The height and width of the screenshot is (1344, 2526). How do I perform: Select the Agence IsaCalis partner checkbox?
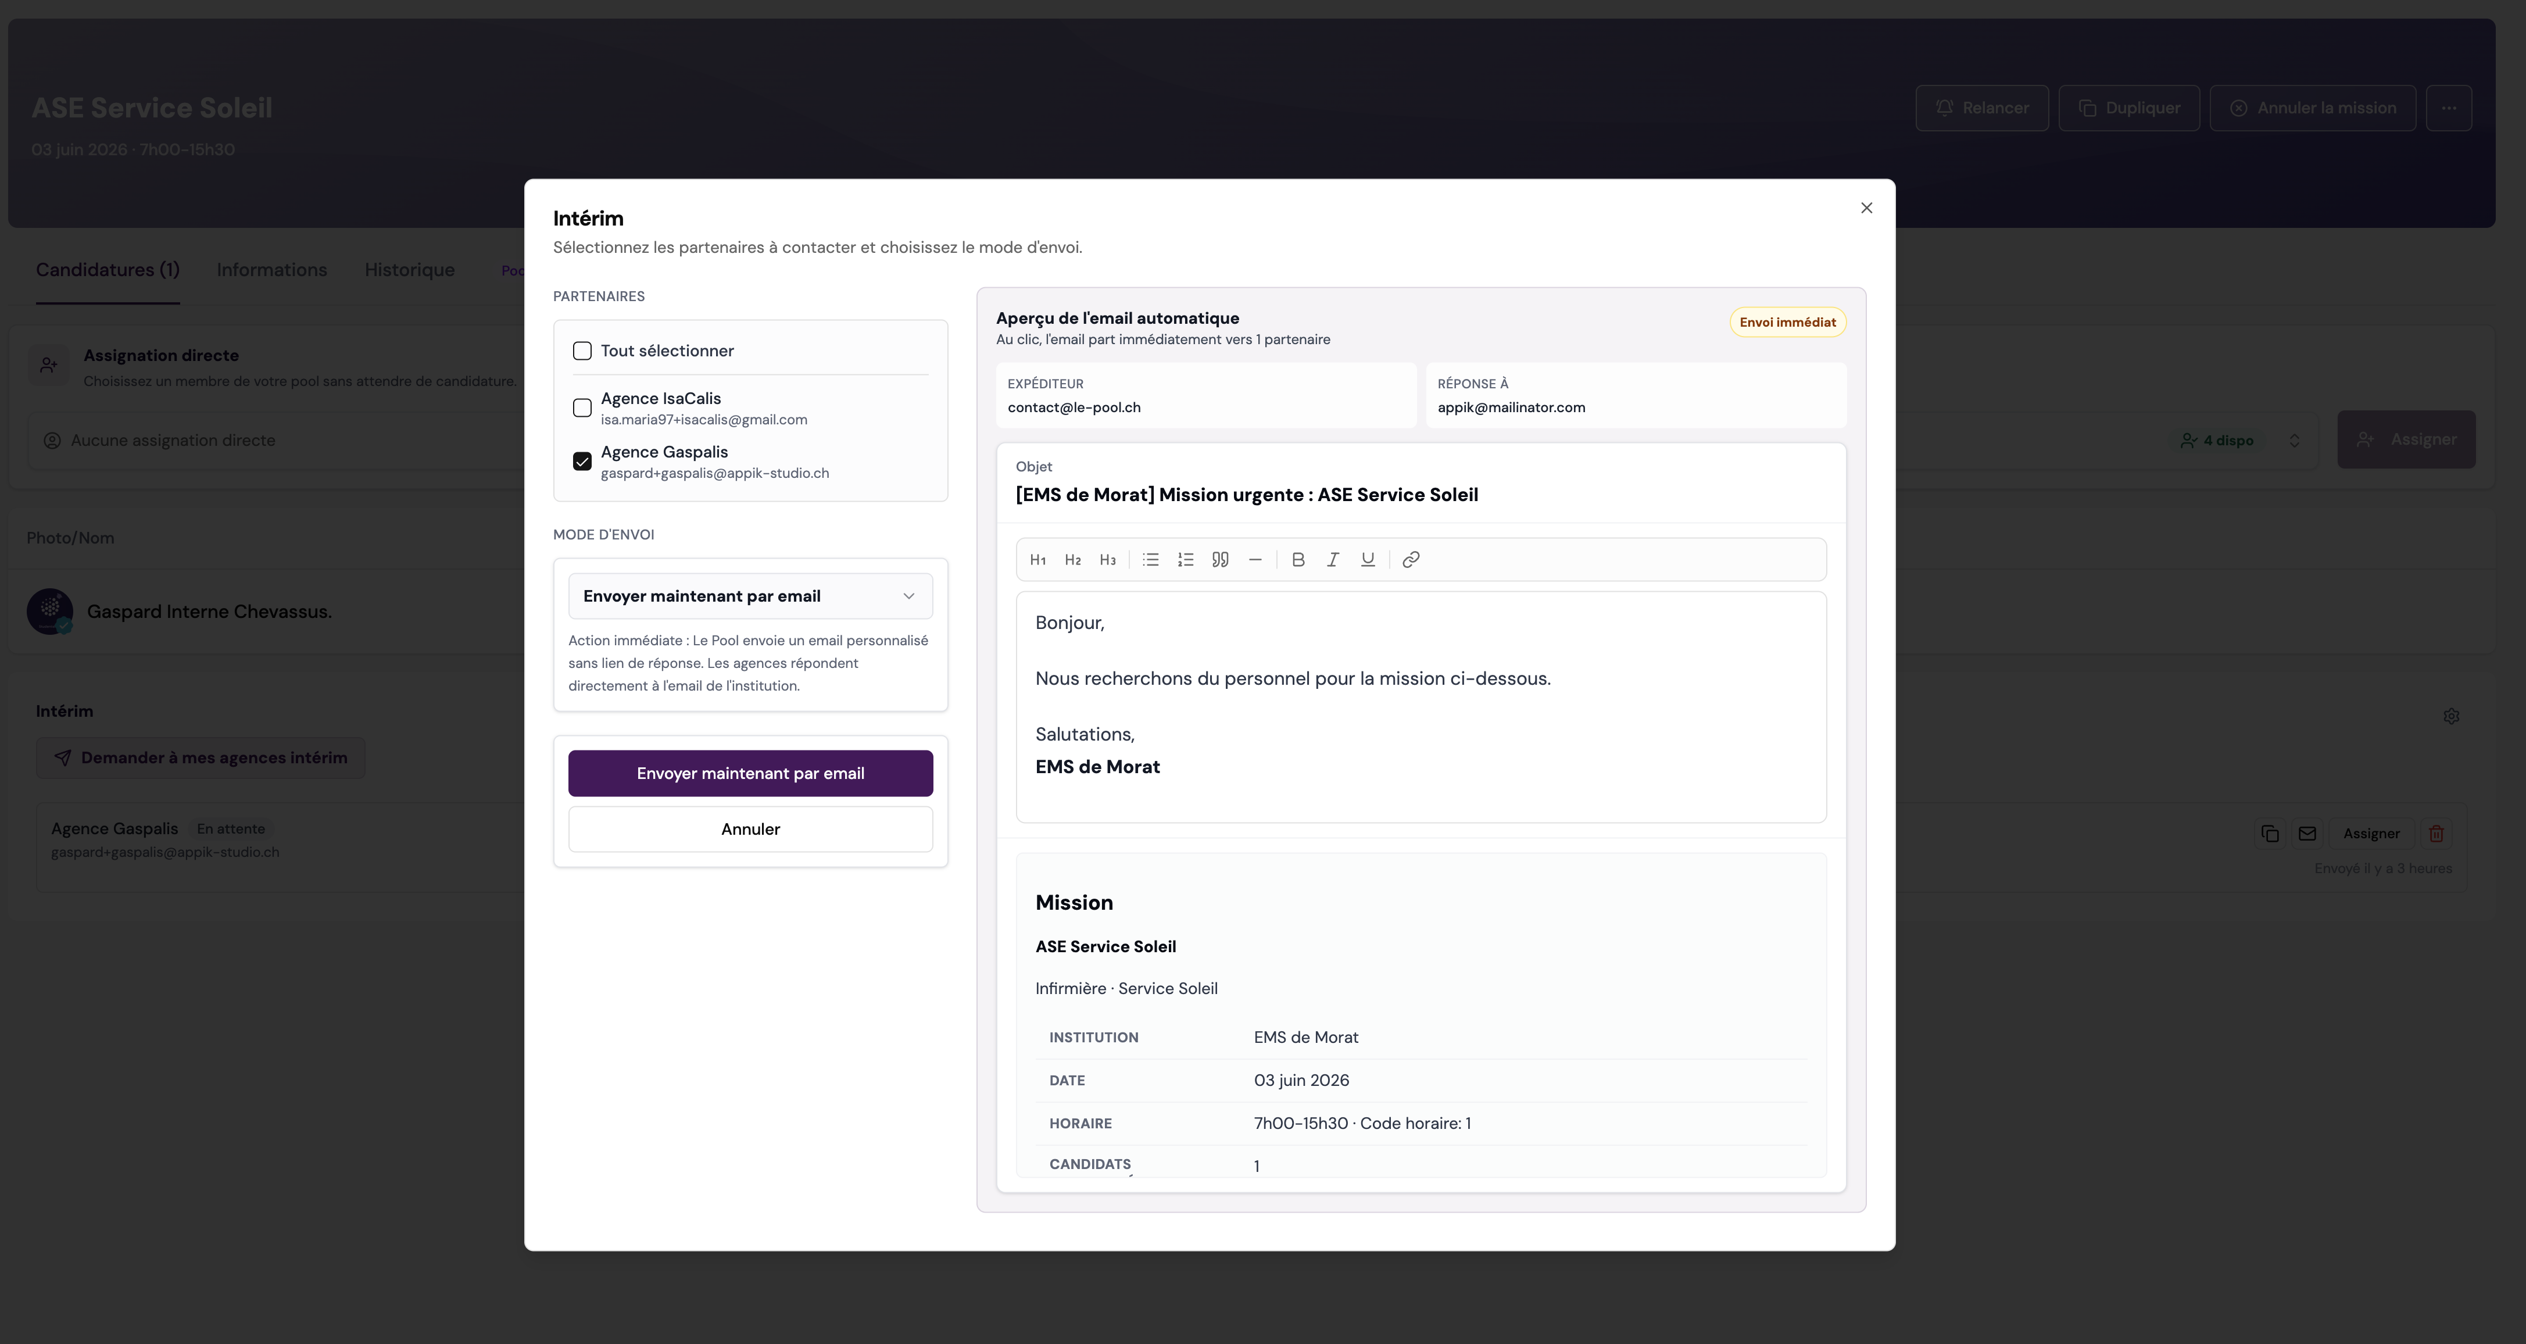point(582,408)
